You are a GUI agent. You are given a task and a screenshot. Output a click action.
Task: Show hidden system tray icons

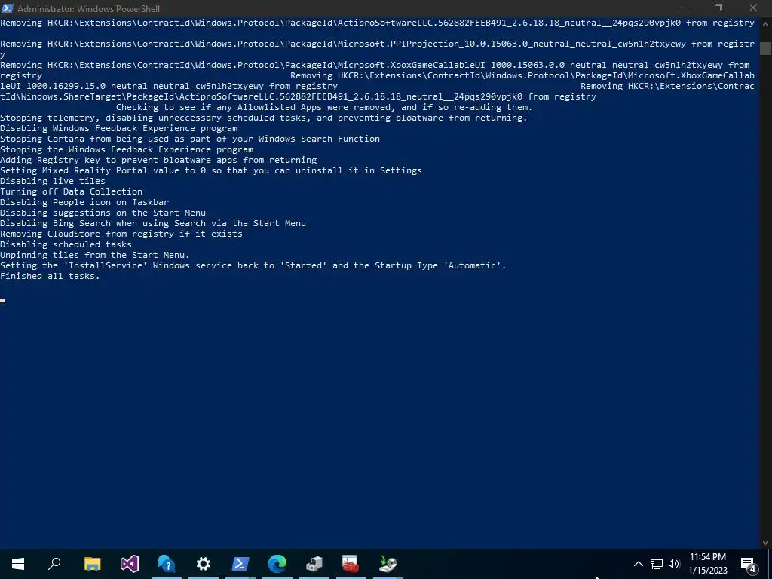tap(638, 564)
